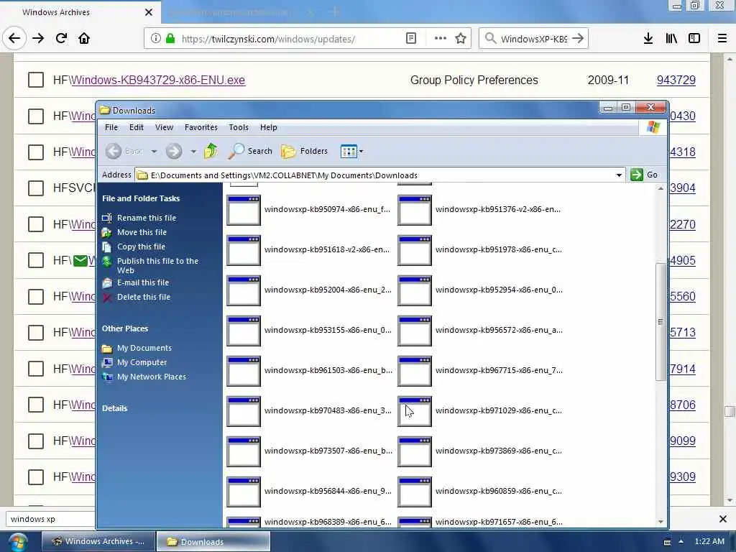Image resolution: width=736 pixels, height=552 pixels.
Task: Click Go button next to address
Action: point(643,175)
